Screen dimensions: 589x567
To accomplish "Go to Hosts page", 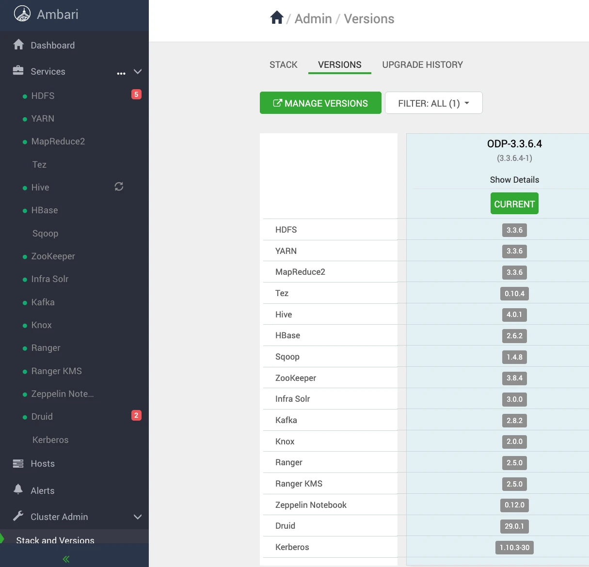I will 43,464.
